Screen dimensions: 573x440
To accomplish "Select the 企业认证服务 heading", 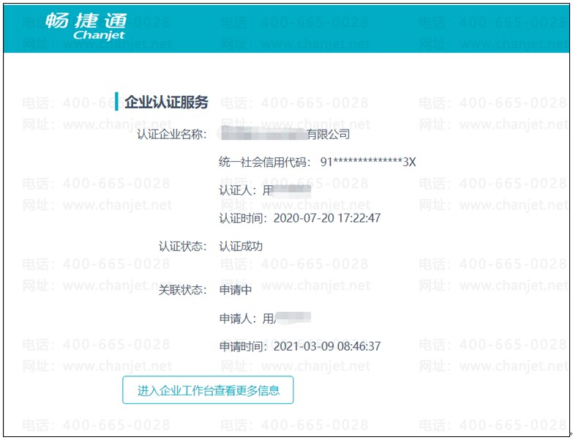I will [x=166, y=102].
